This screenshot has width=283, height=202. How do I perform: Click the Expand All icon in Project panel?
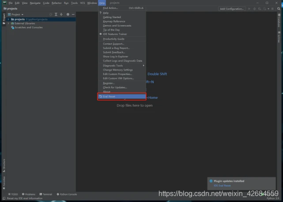[56, 15]
